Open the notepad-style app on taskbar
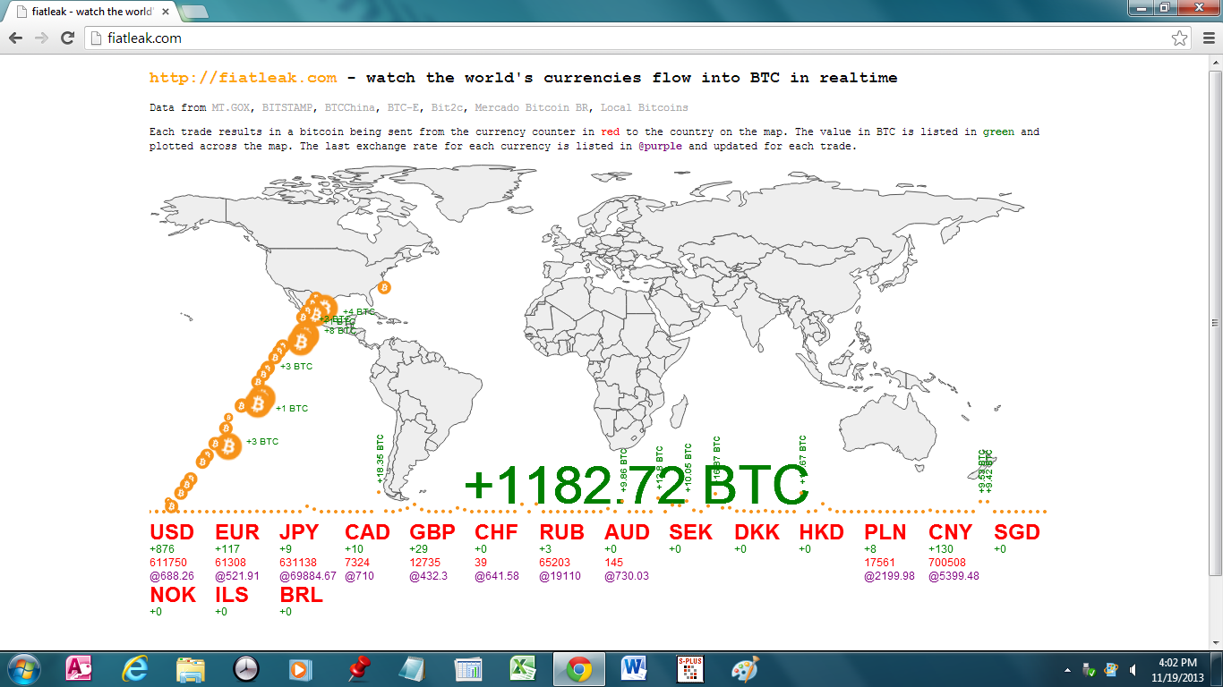The width and height of the screenshot is (1223, 687). (412, 669)
